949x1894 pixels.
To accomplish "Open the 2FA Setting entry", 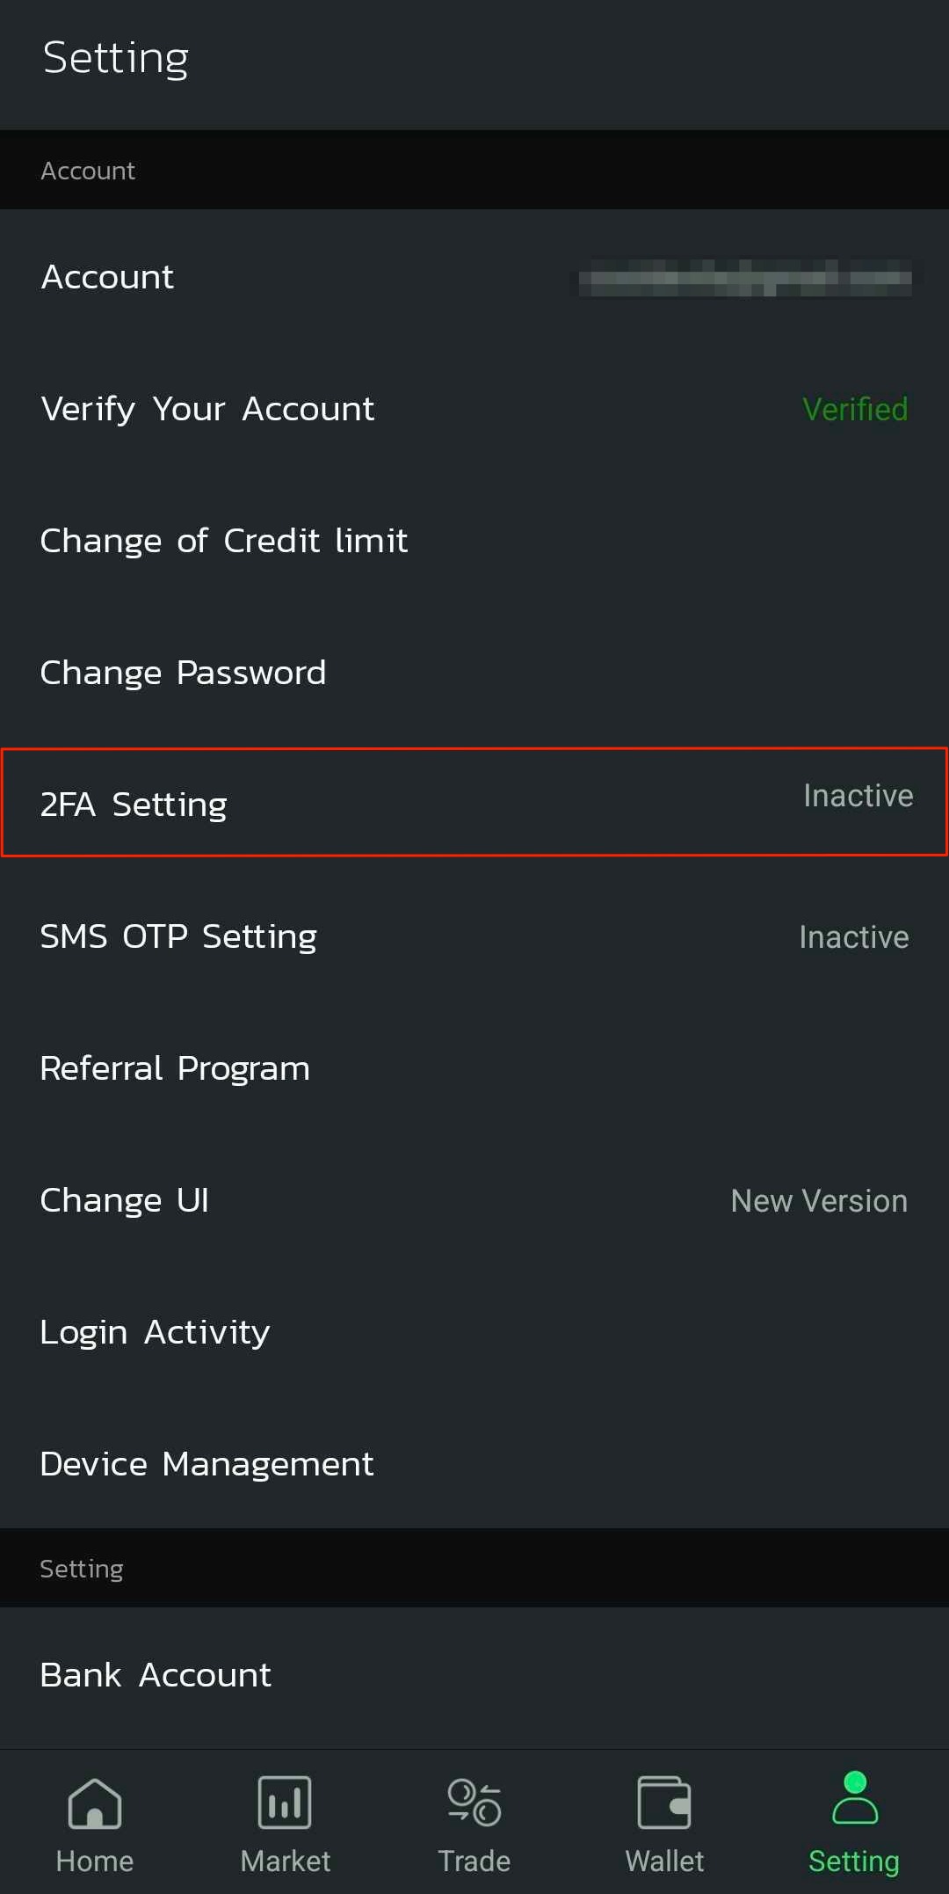I will [134, 803].
